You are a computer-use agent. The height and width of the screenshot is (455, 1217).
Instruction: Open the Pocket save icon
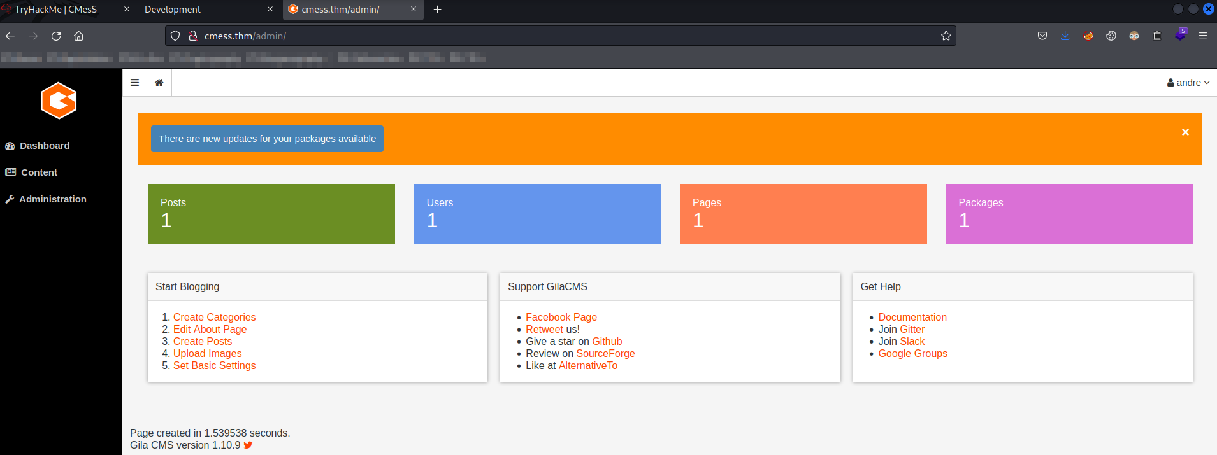pos(1042,36)
